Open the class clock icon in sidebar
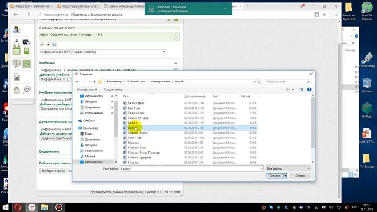The width and height of the screenshot is (377, 212). (x=27, y=42)
